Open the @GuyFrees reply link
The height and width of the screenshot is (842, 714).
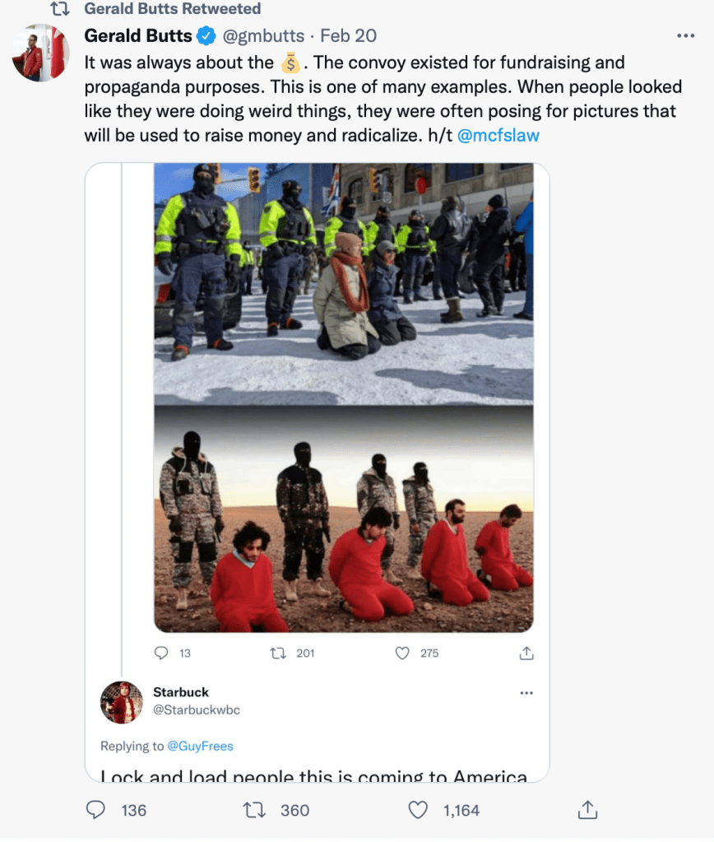click(x=200, y=746)
